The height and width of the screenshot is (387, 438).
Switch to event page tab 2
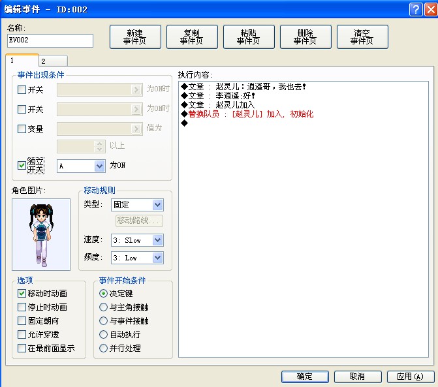(x=53, y=61)
